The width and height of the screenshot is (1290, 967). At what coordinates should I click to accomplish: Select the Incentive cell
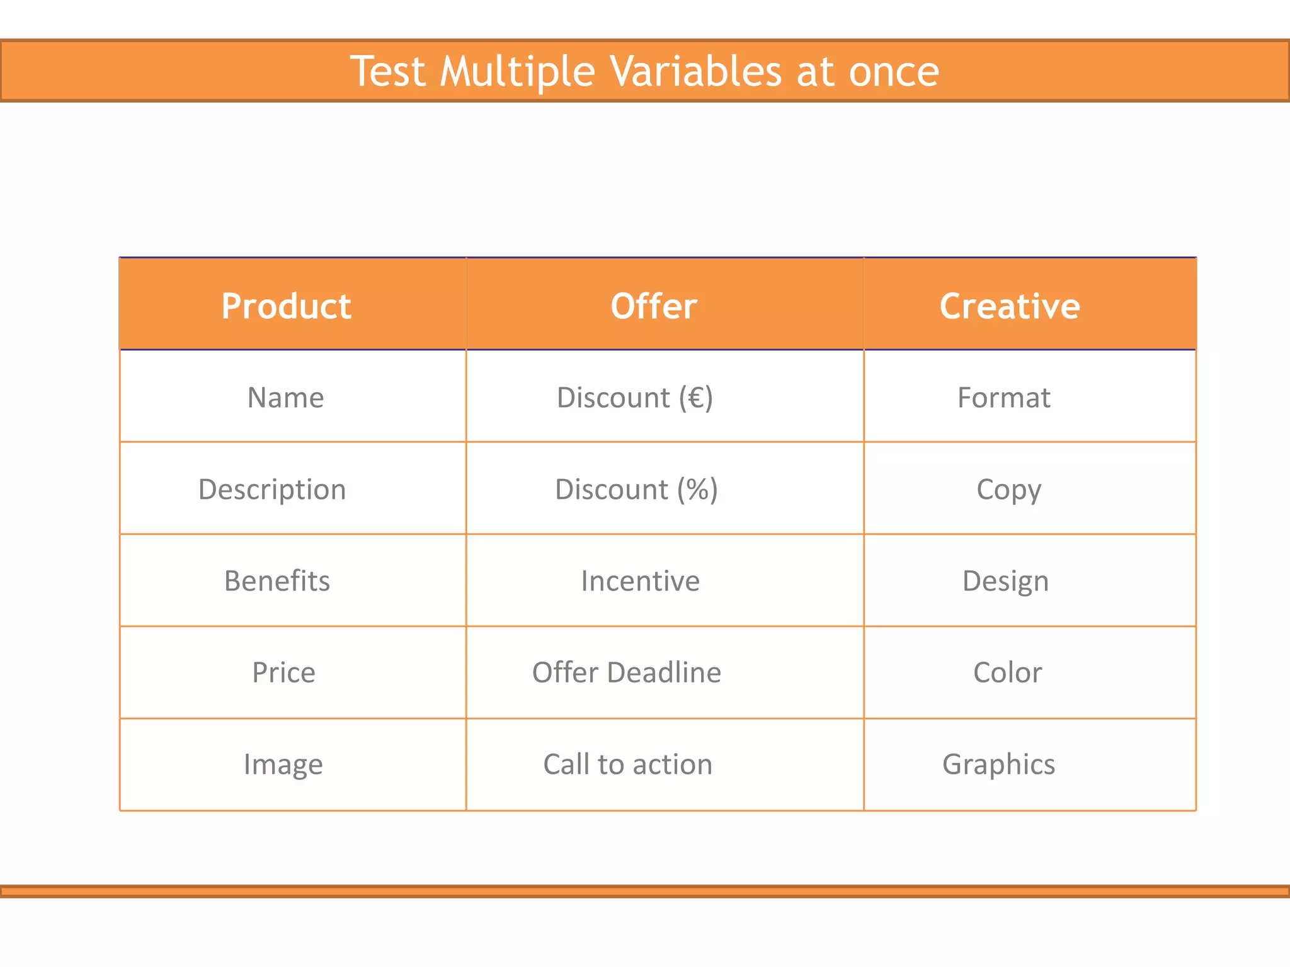(x=640, y=580)
